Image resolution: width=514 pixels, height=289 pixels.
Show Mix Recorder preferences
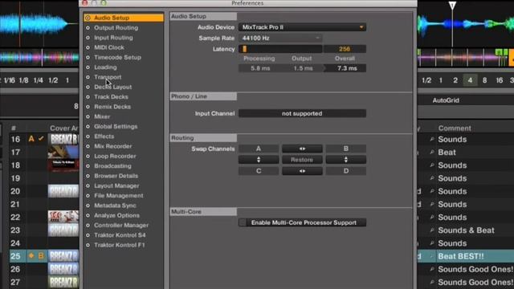(x=112, y=146)
